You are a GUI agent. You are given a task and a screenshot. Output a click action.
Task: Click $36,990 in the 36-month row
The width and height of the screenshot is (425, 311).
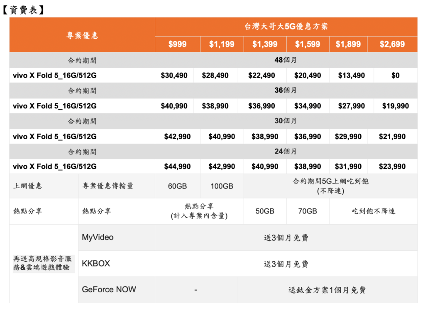[261, 106]
